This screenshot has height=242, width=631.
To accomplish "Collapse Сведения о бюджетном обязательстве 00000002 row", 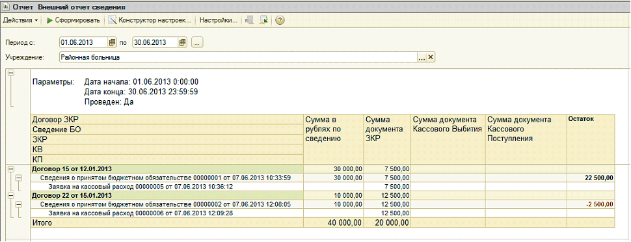I will [x=18, y=204].
